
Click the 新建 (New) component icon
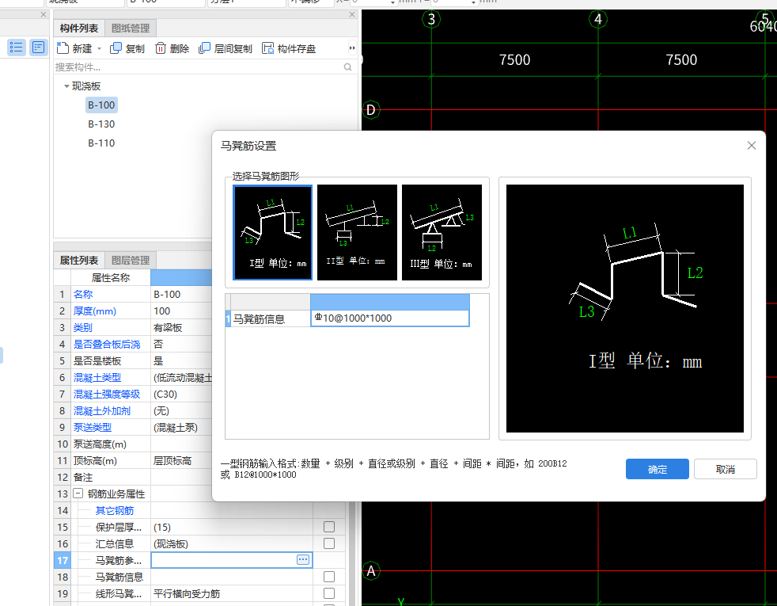63,48
